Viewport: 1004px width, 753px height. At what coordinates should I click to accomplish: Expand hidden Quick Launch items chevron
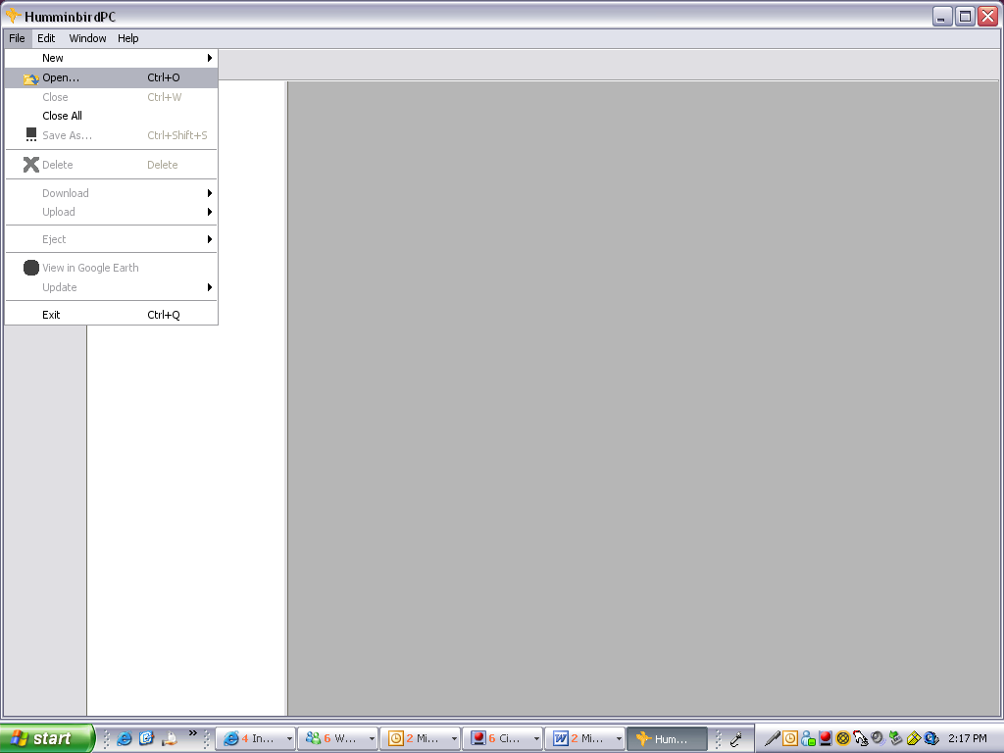(193, 733)
